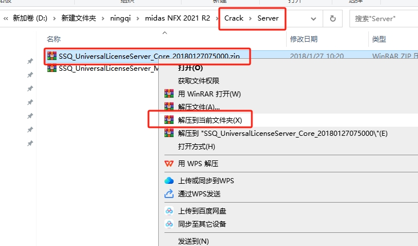
Task: Select 同步至其它设备 menu entry
Action: (x=202, y=224)
